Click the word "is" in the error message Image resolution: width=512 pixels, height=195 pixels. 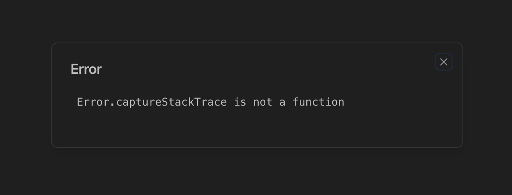[240, 102]
